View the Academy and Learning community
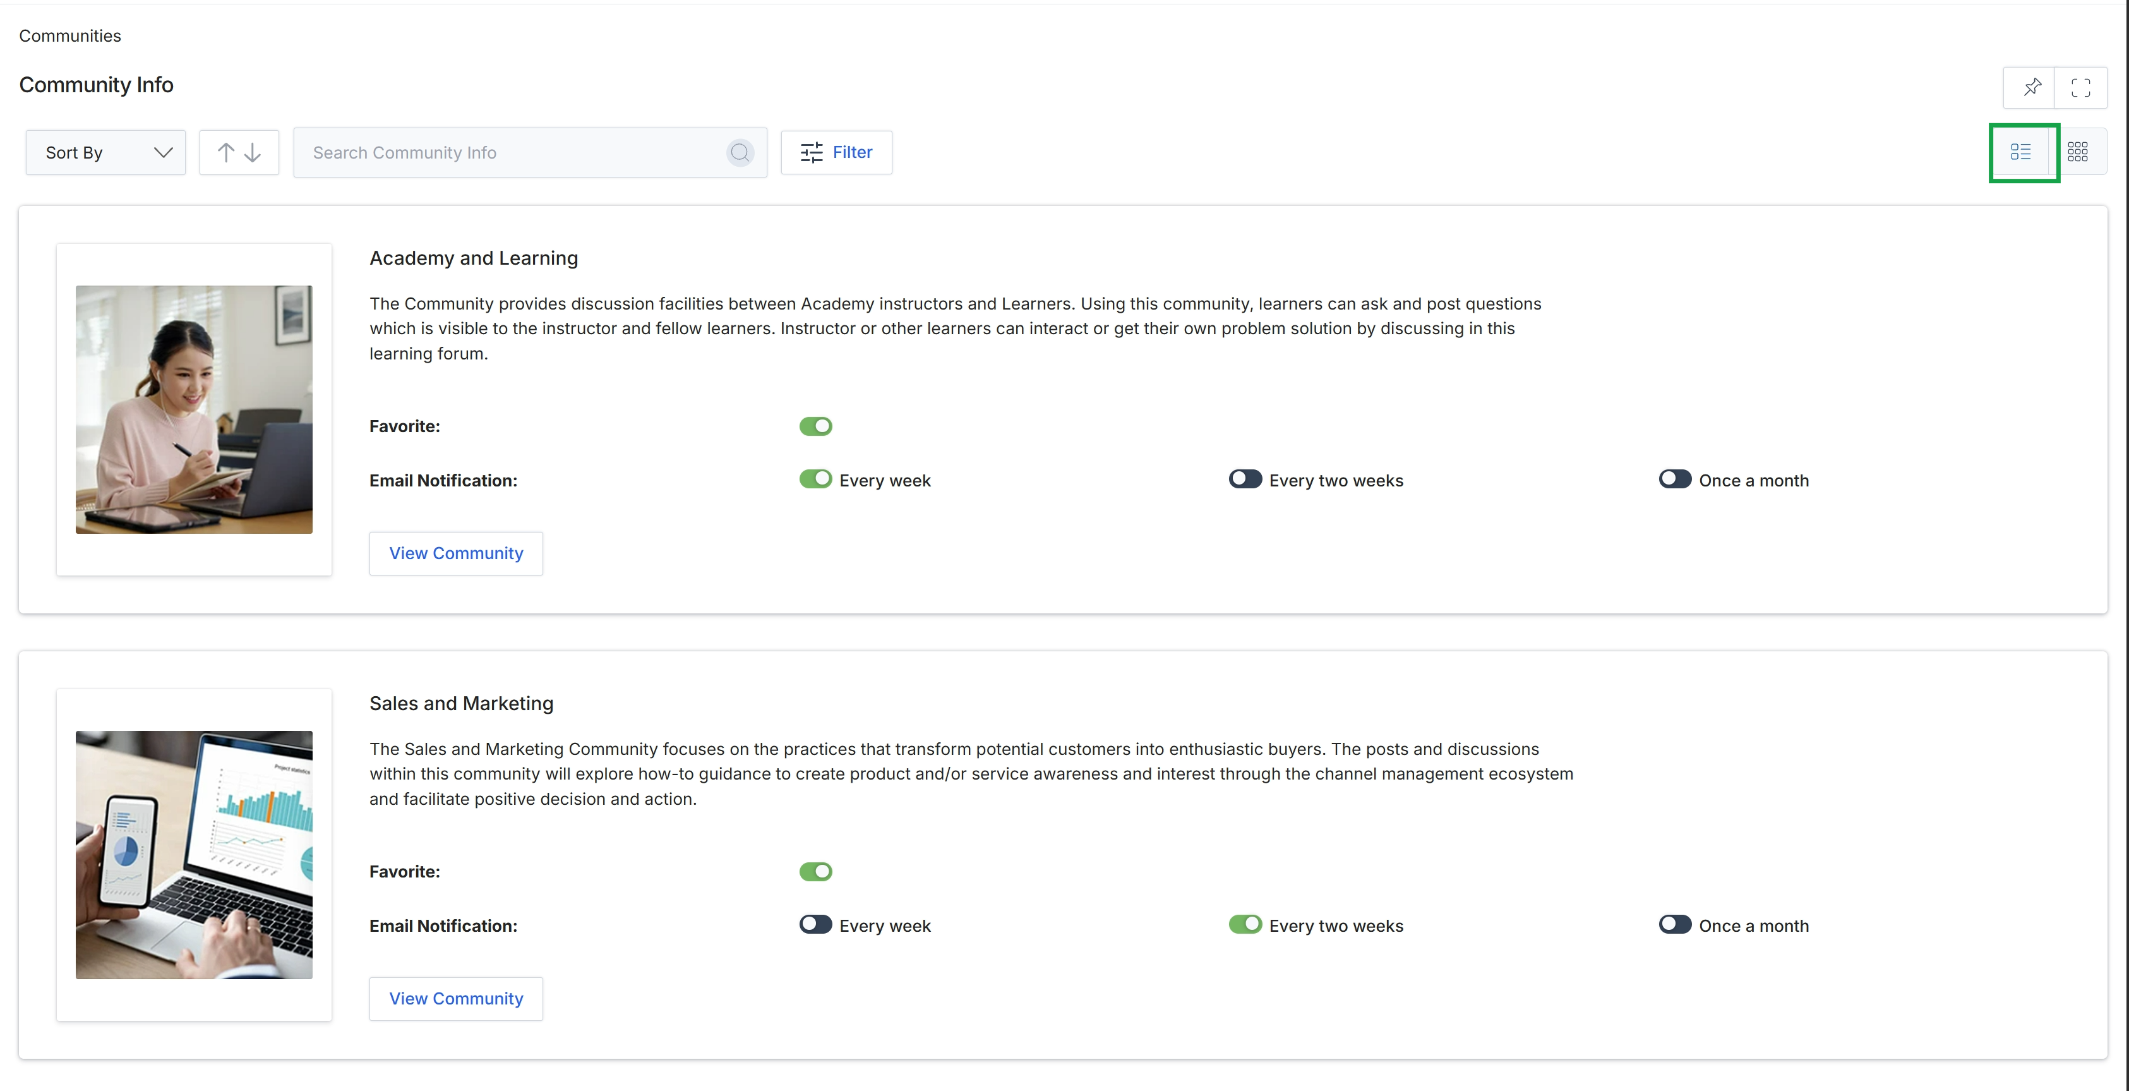2129x1091 pixels. (x=455, y=554)
